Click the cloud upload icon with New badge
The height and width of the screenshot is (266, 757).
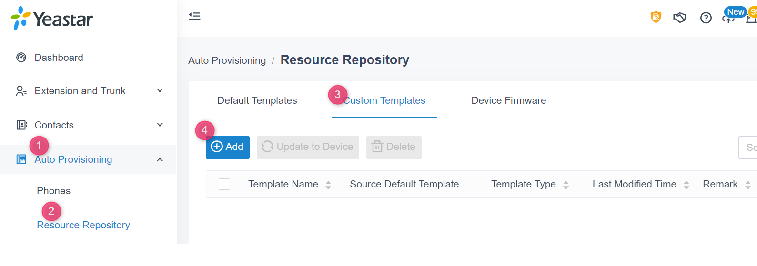pos(728,19)
